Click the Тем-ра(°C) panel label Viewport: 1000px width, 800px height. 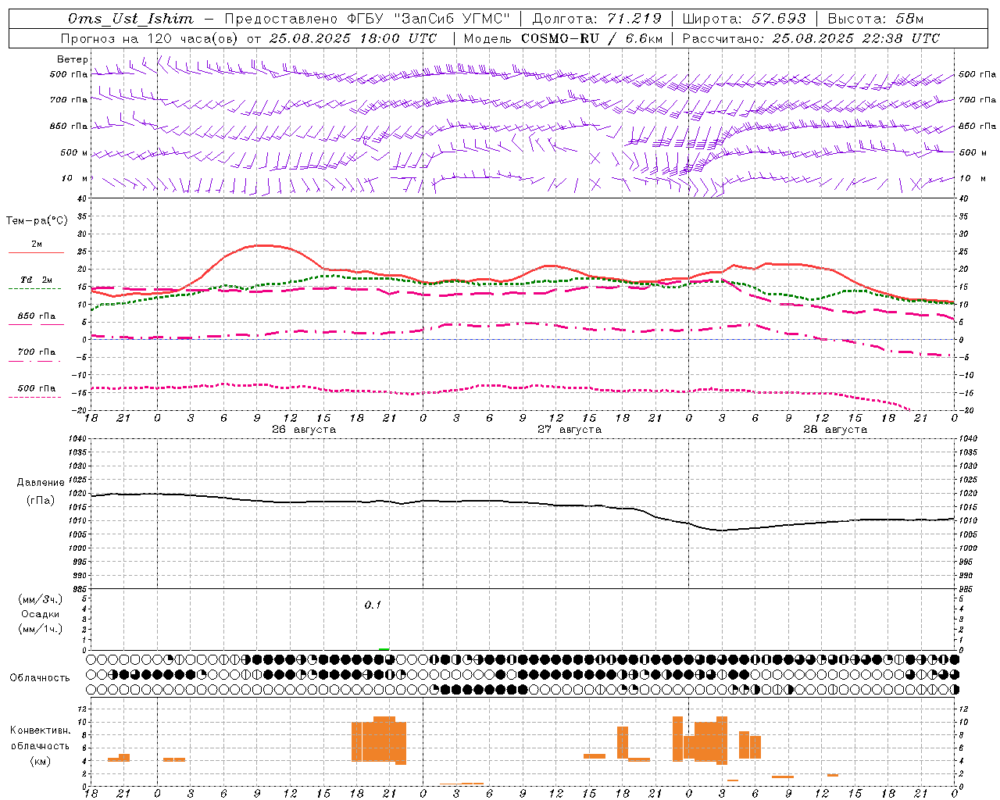pos(37,221)
